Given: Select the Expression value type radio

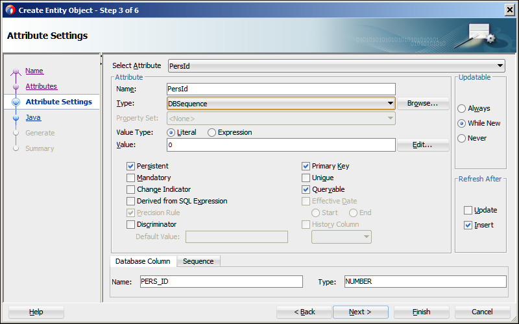Looking at the screenshot, I should 212,133.
